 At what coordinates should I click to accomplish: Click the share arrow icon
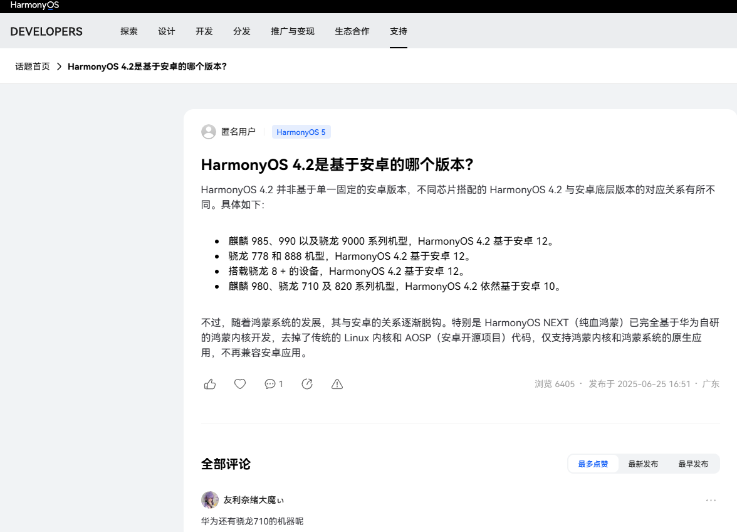tap(307, 384)
